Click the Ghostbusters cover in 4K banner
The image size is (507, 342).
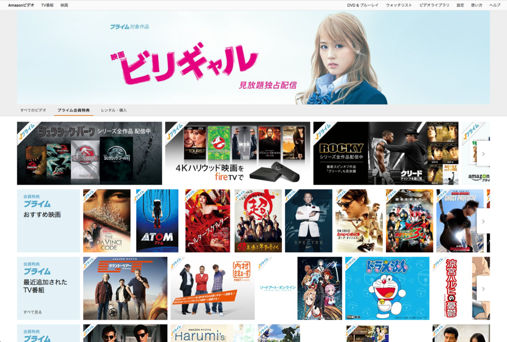coord(219,143)
